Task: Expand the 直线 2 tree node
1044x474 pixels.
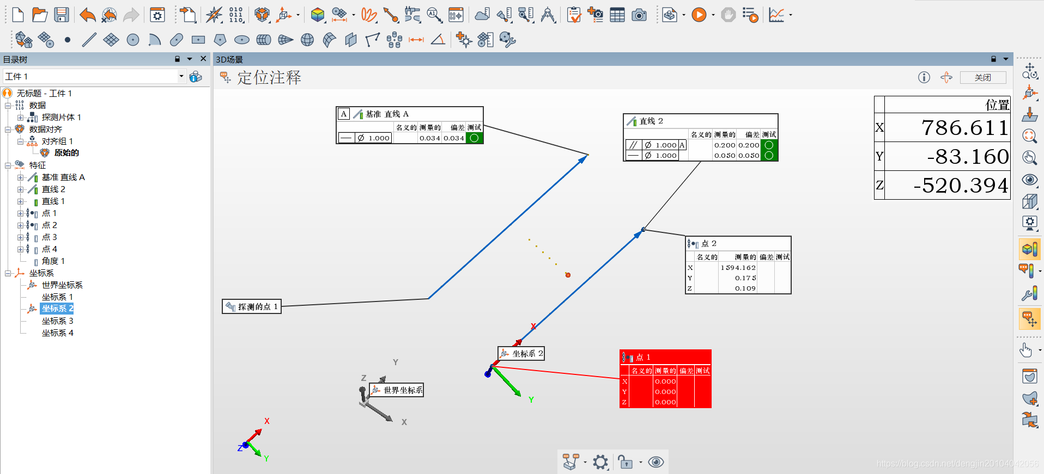Action: (20, 189)
